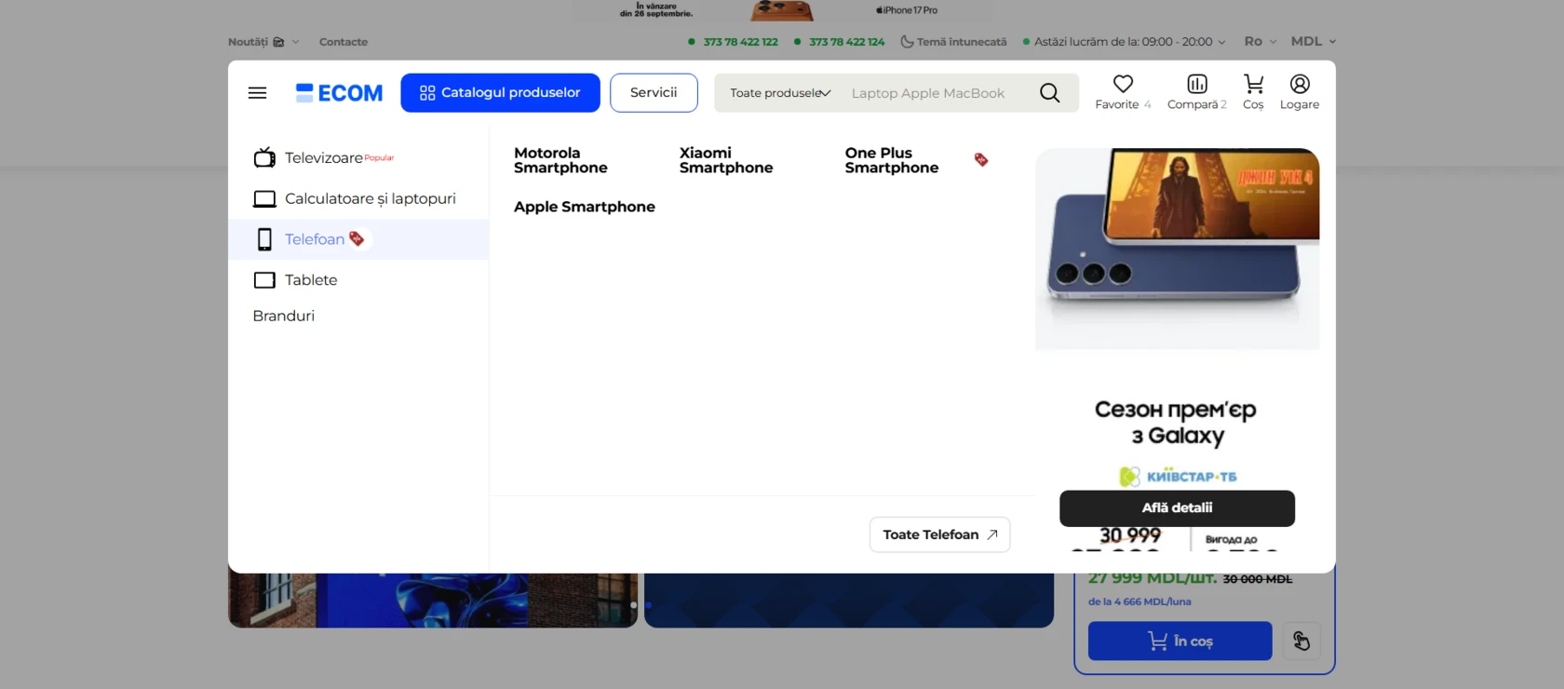Open the Ro language dropdown
The image size is (1564, 689).
pyautogui.click(x=1261, y=42)
